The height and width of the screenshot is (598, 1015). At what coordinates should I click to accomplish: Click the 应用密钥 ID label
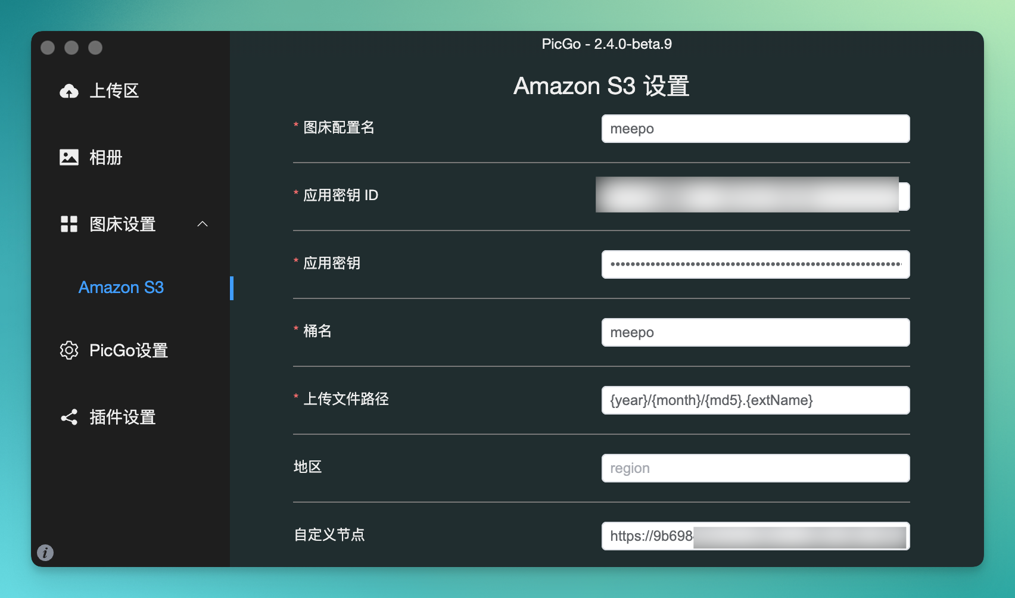point(341,195)
